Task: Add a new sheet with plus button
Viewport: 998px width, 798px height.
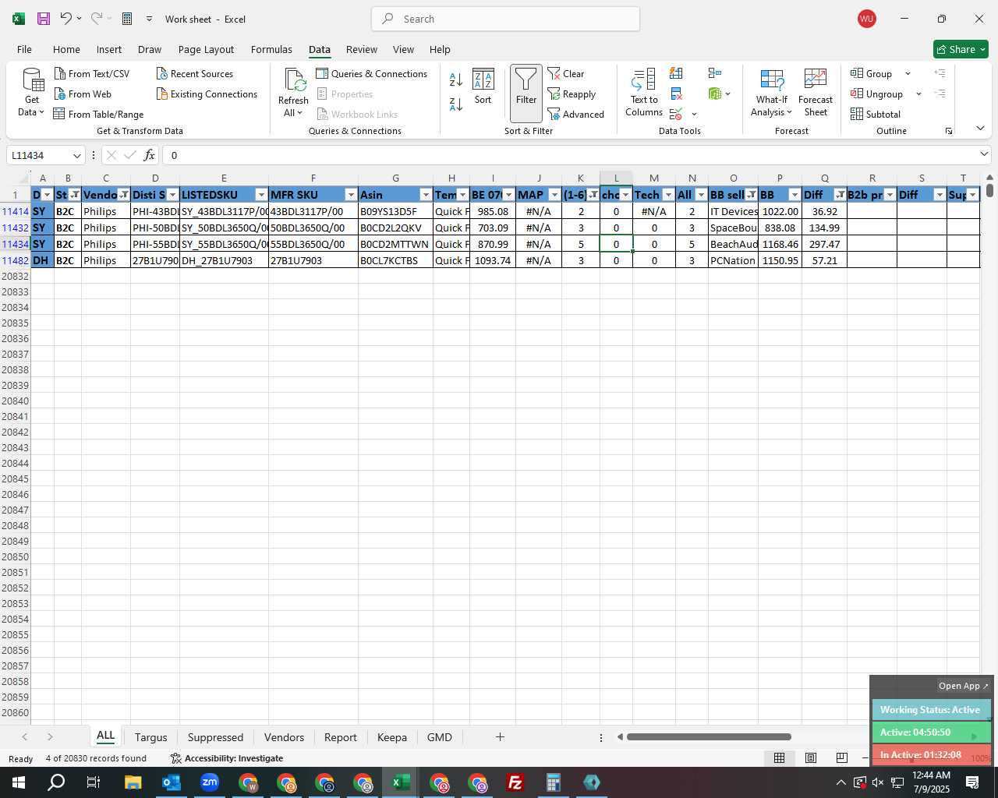Action: (500, 737)
